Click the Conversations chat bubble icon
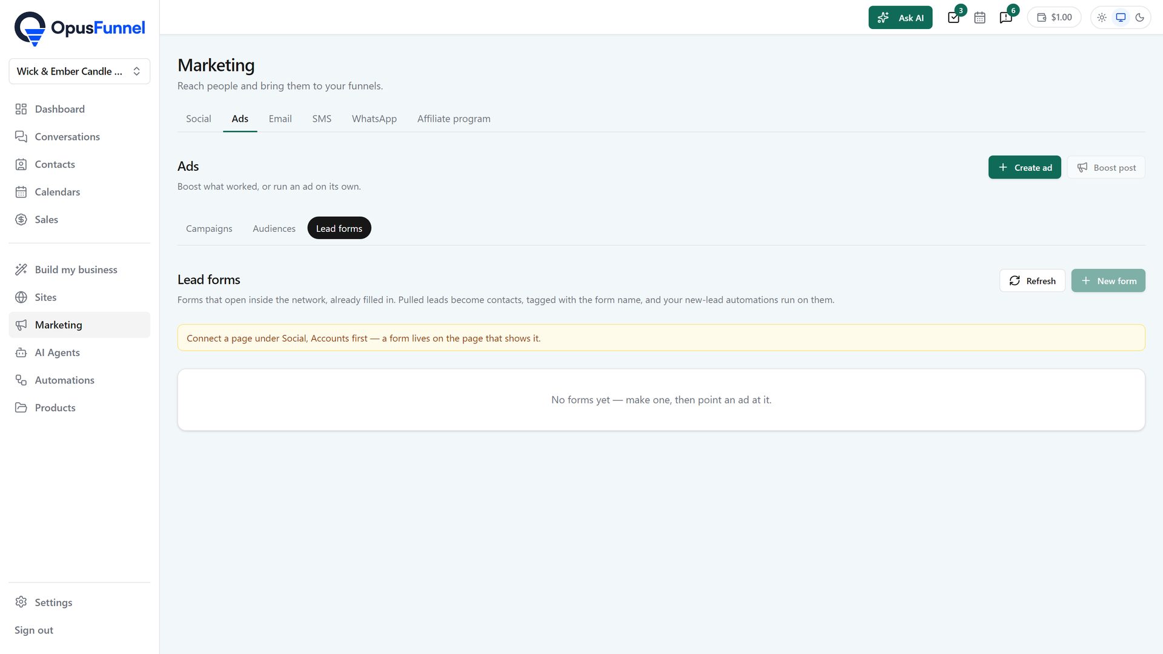The height and width of the screenshot is (654, 1163). pyautogui.click(x=21, y=137)
